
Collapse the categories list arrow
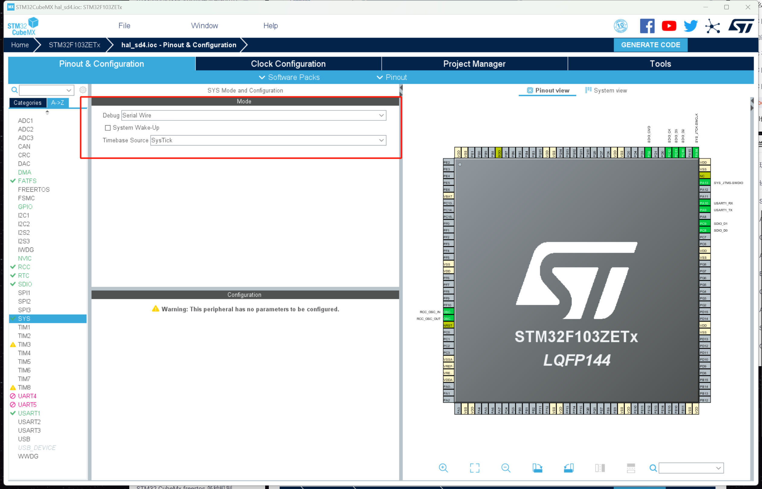[x=47, y=112]
